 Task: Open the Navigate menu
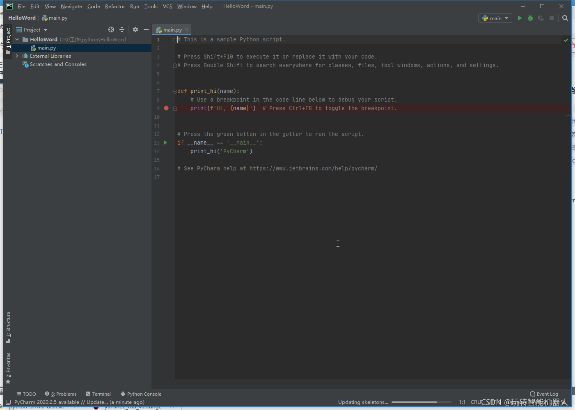[71, 6]
